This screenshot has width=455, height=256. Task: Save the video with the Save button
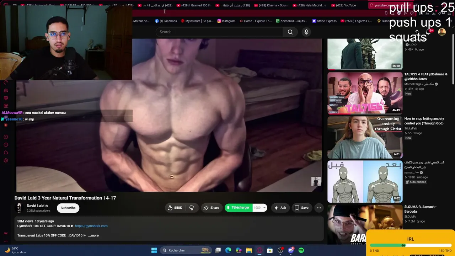tap(301, 208)
